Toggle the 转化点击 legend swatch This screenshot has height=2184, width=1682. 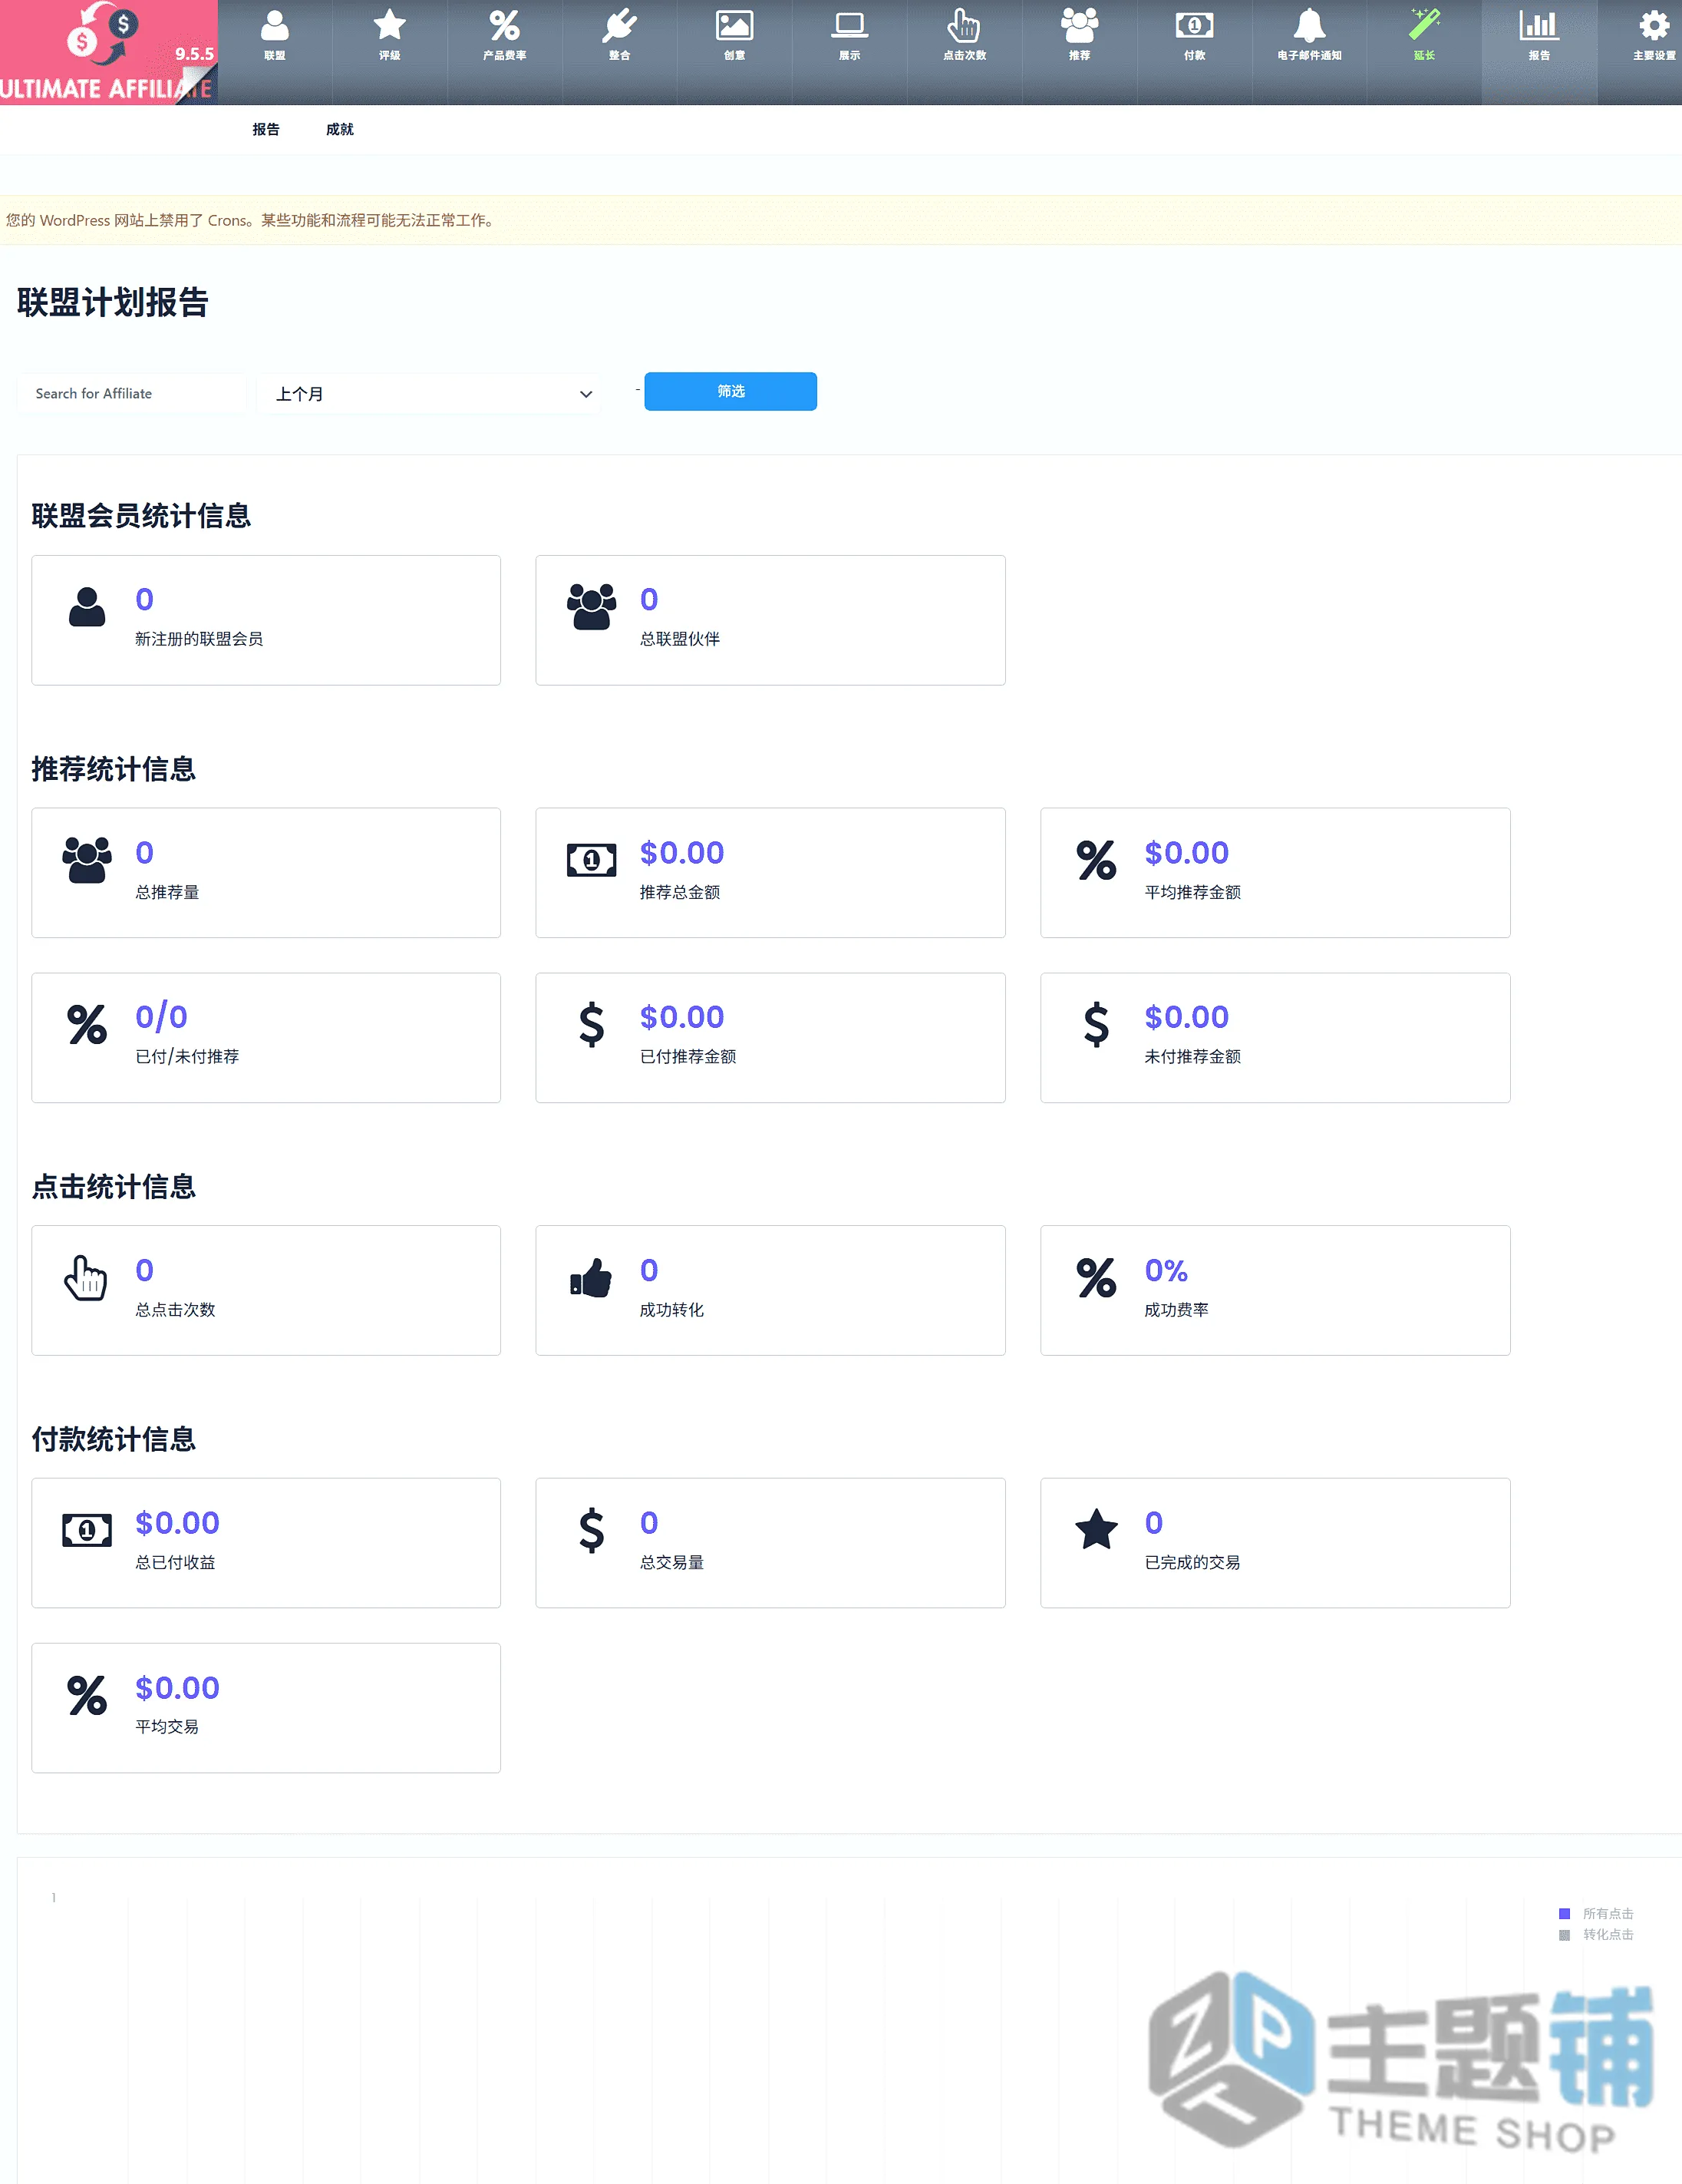tap(1564, 1934)
